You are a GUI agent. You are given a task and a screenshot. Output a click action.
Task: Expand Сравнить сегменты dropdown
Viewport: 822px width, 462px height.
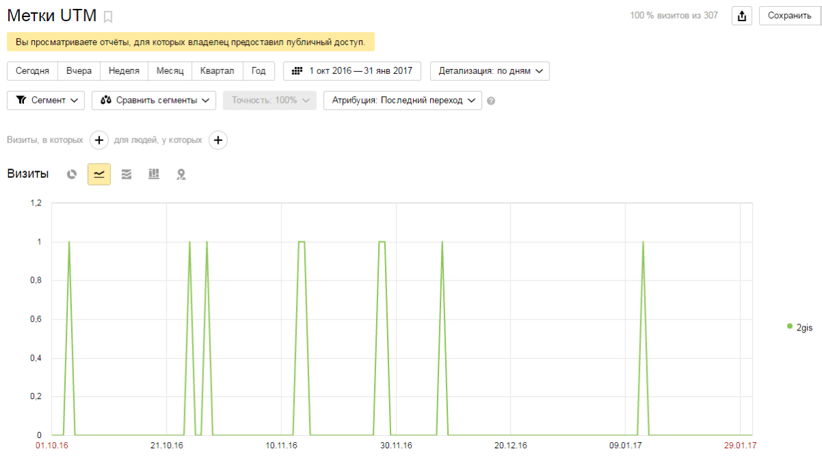[x=154, y=101]
